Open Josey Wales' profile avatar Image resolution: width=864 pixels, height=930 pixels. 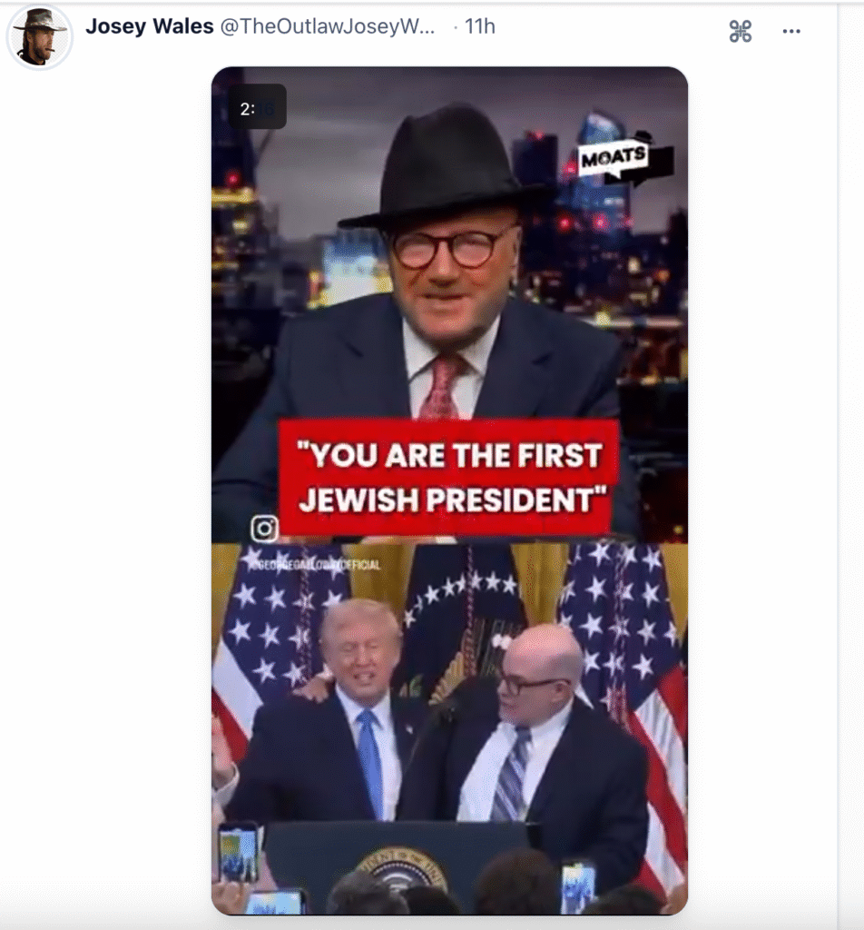(39, 36)
